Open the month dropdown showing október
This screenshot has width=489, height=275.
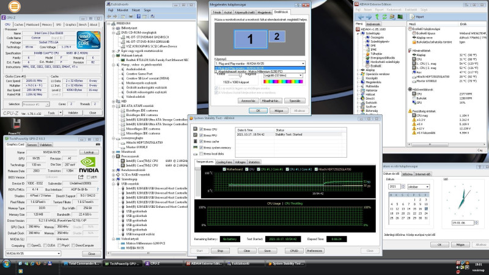(x=419, y=186)
